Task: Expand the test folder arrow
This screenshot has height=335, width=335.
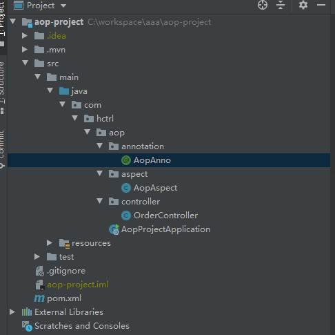Action: coord(37,257)
